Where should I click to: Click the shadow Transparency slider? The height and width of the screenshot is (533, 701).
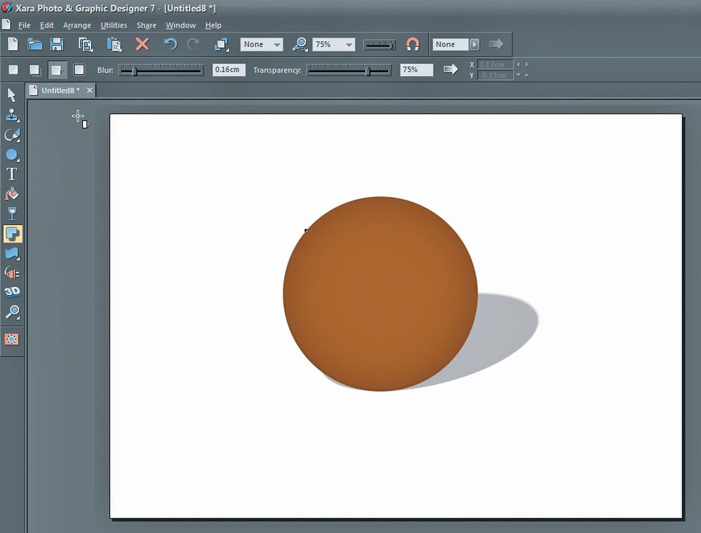(x=349, y=70)
